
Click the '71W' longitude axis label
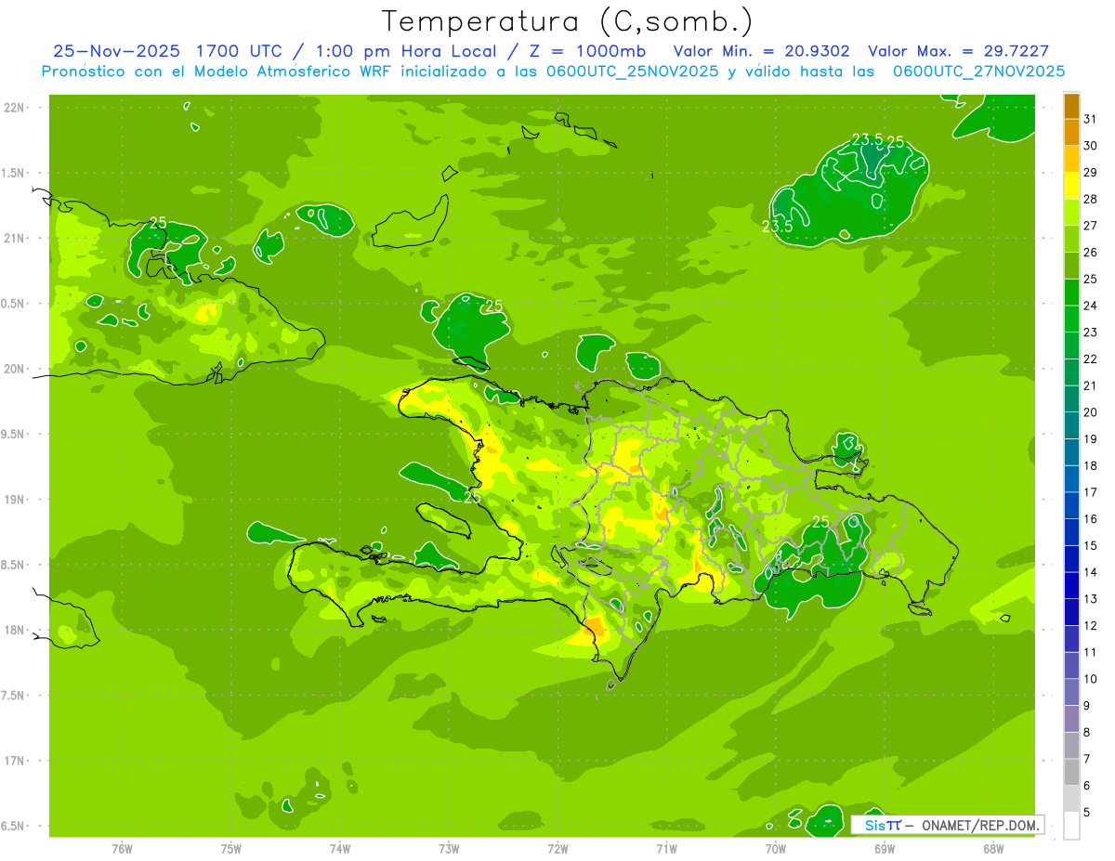666,848
